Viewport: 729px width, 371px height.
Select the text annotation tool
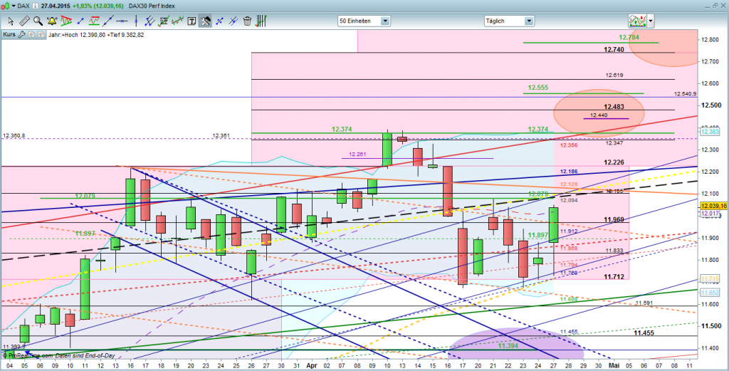pos(192,21)
